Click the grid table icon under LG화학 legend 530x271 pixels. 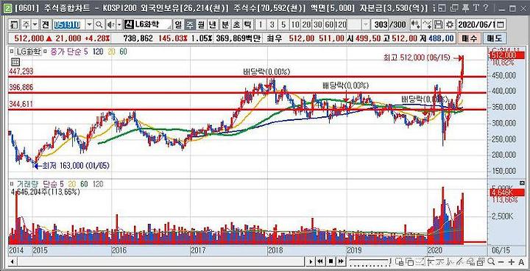[x=15, y=62]
